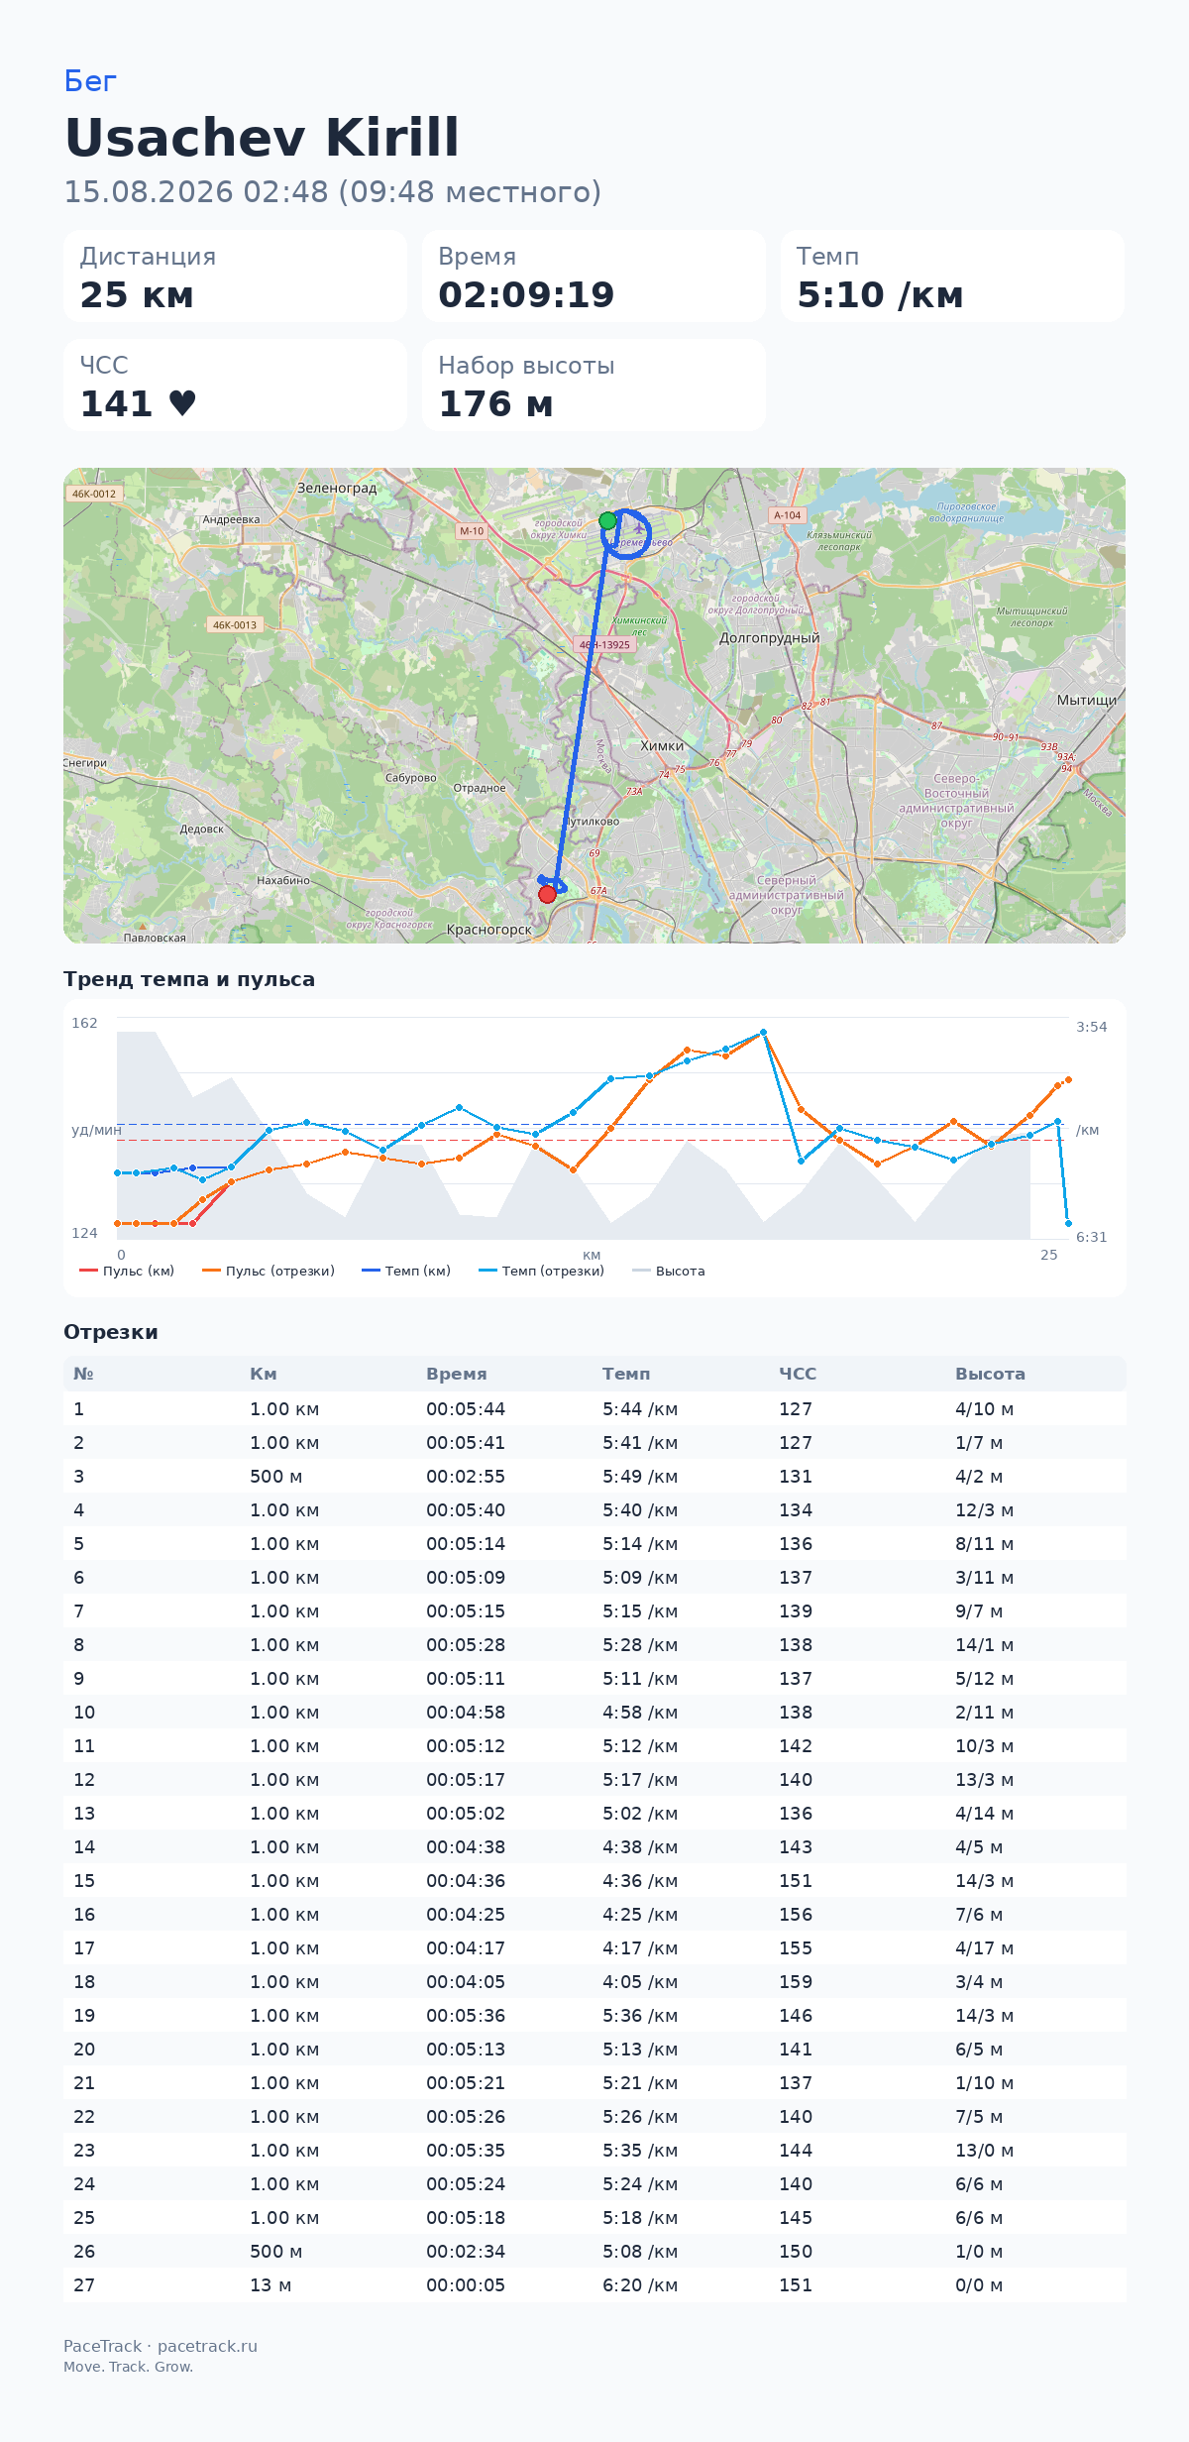The width and height of the screenshot is (1189, 2442).
Task: Toggle the Темп (отрезки) legend entry
Action: click(541, 1271)
